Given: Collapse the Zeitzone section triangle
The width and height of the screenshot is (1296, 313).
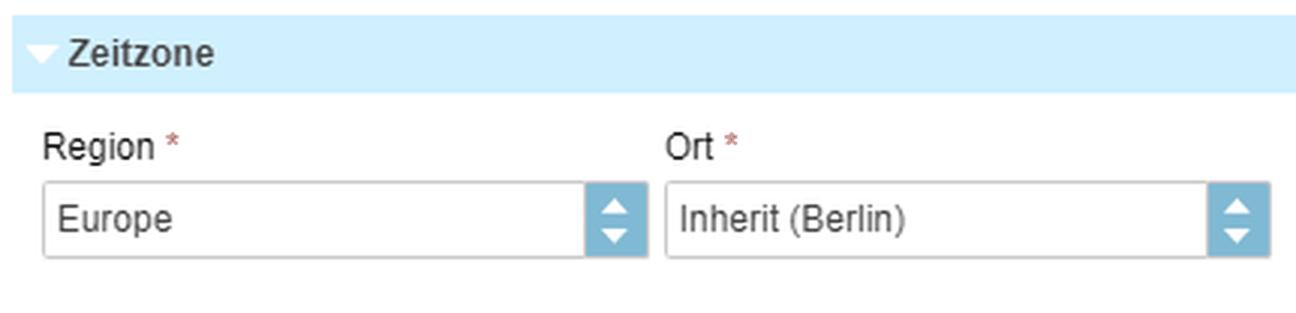Looking at the screenshot, I should [42, 54].
